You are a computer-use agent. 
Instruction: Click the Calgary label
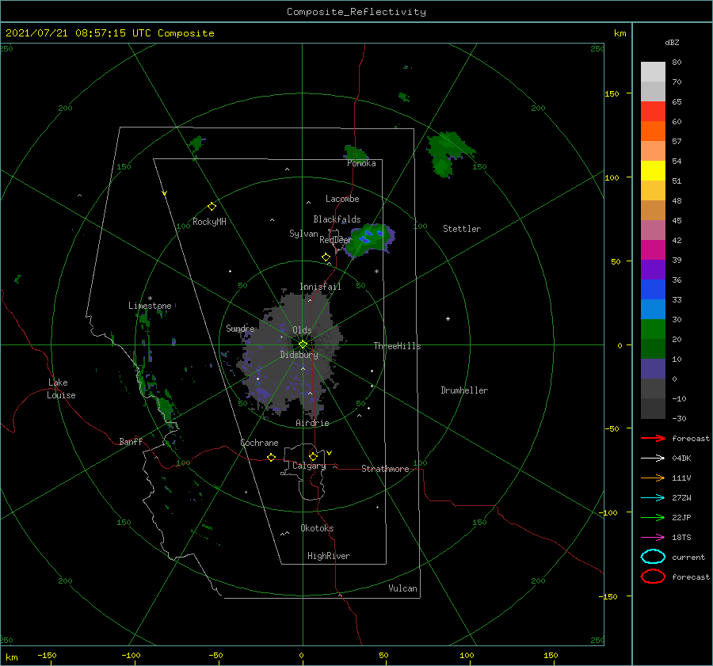coord(309,466)
